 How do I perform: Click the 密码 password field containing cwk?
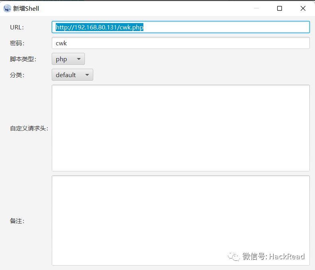181,43
